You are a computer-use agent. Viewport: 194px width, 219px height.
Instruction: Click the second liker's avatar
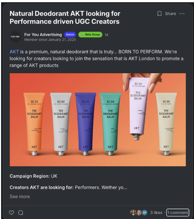pos(139,213)
